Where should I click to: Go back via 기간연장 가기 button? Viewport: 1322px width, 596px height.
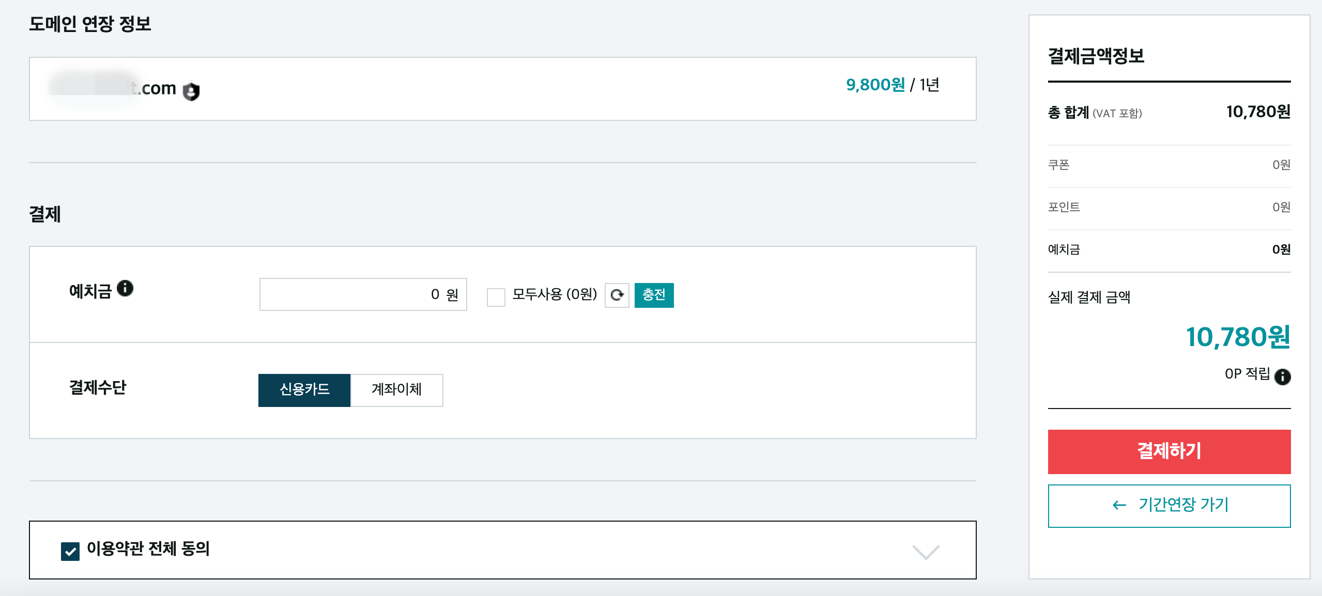[1169, 506]
